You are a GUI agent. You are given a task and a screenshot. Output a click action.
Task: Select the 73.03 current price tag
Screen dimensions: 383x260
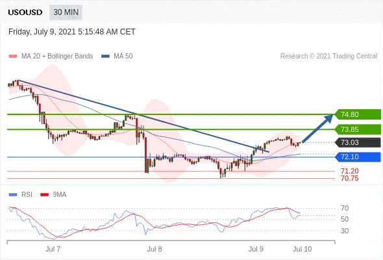click(x=358, y=142)
